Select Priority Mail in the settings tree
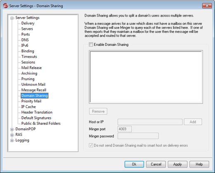The image size is (215, 173). coord(31,101)
